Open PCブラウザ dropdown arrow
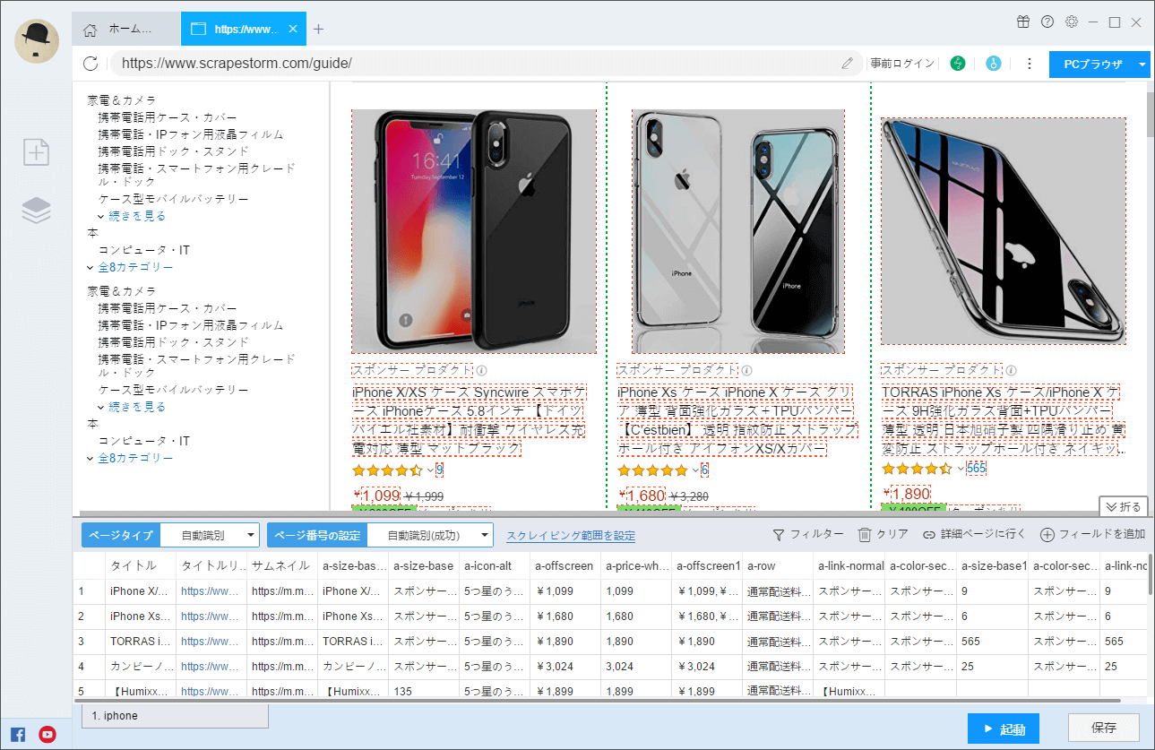 click(1142, 65)
